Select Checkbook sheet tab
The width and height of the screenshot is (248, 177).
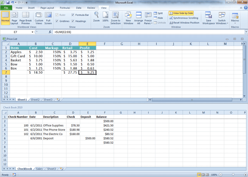[x=25, y=169]
